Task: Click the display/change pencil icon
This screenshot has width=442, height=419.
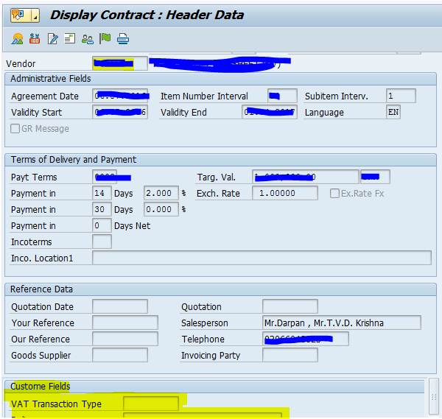Action: coord(52,38)
